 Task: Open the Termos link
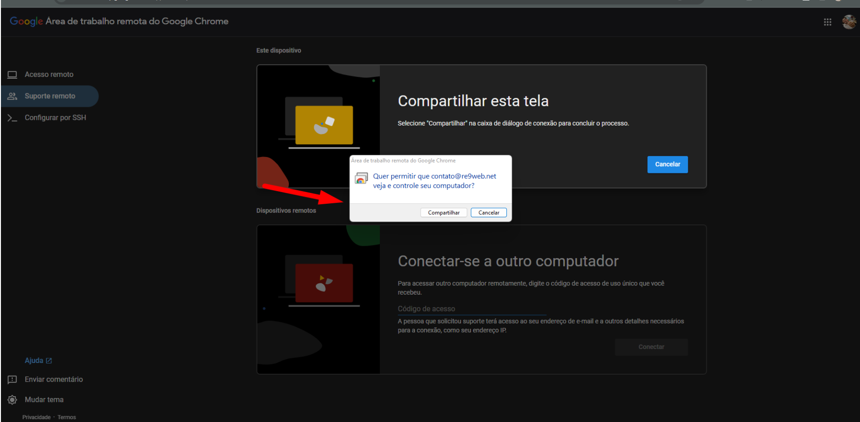67,417
